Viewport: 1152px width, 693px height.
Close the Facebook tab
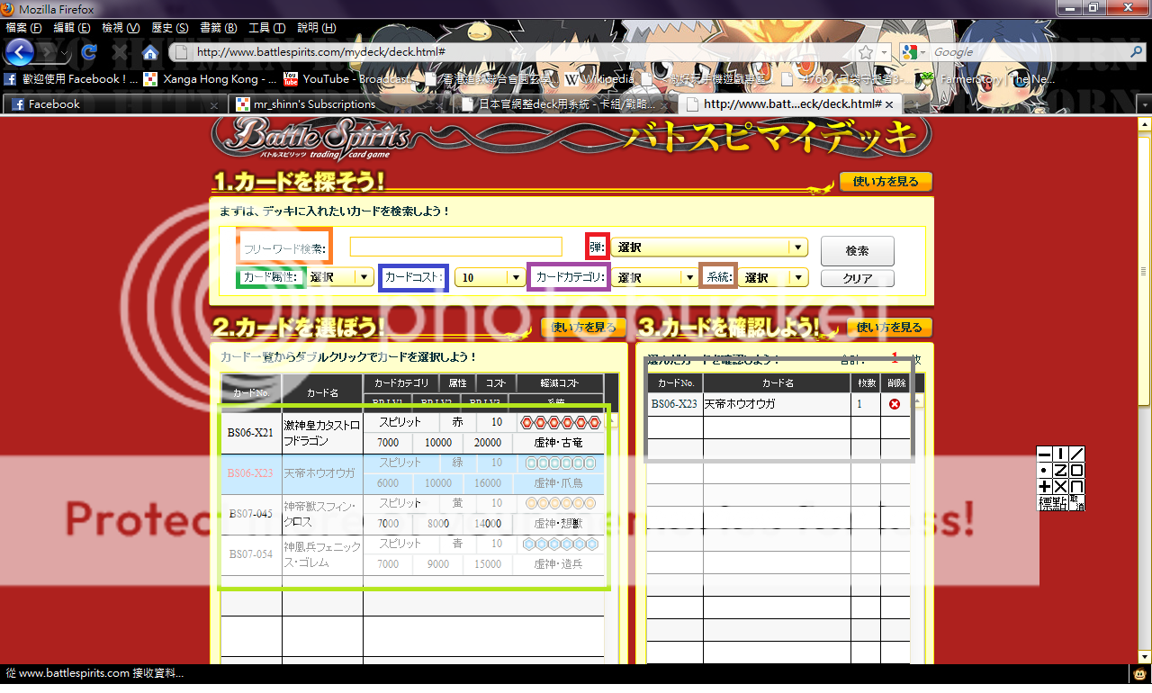click(214, 104)
